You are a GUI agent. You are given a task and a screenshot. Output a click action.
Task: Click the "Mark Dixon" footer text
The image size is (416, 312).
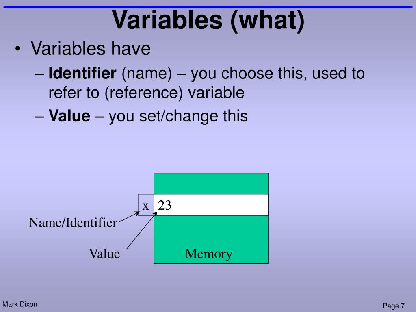(x=20, y=304)
